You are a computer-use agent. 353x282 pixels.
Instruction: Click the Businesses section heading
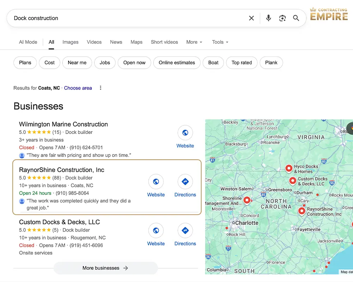(38, 106)
